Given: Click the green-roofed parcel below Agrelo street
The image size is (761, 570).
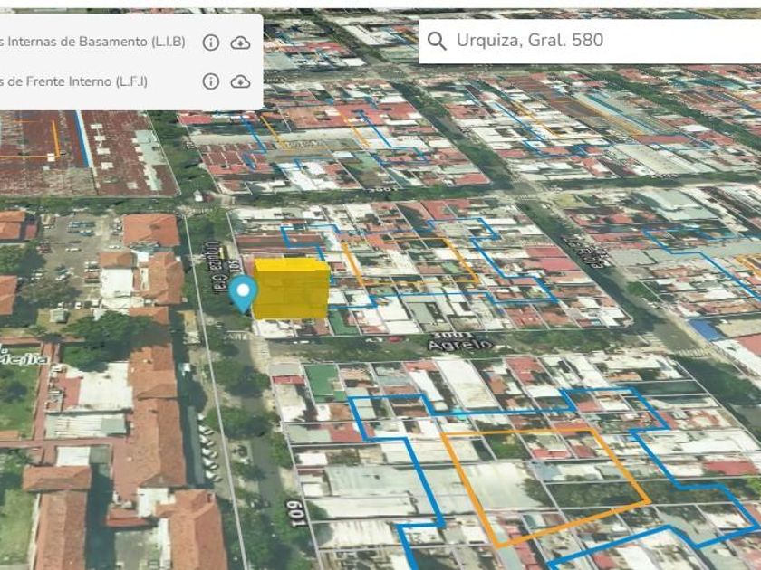Looking at the screenshot, I should click(323, 382).
